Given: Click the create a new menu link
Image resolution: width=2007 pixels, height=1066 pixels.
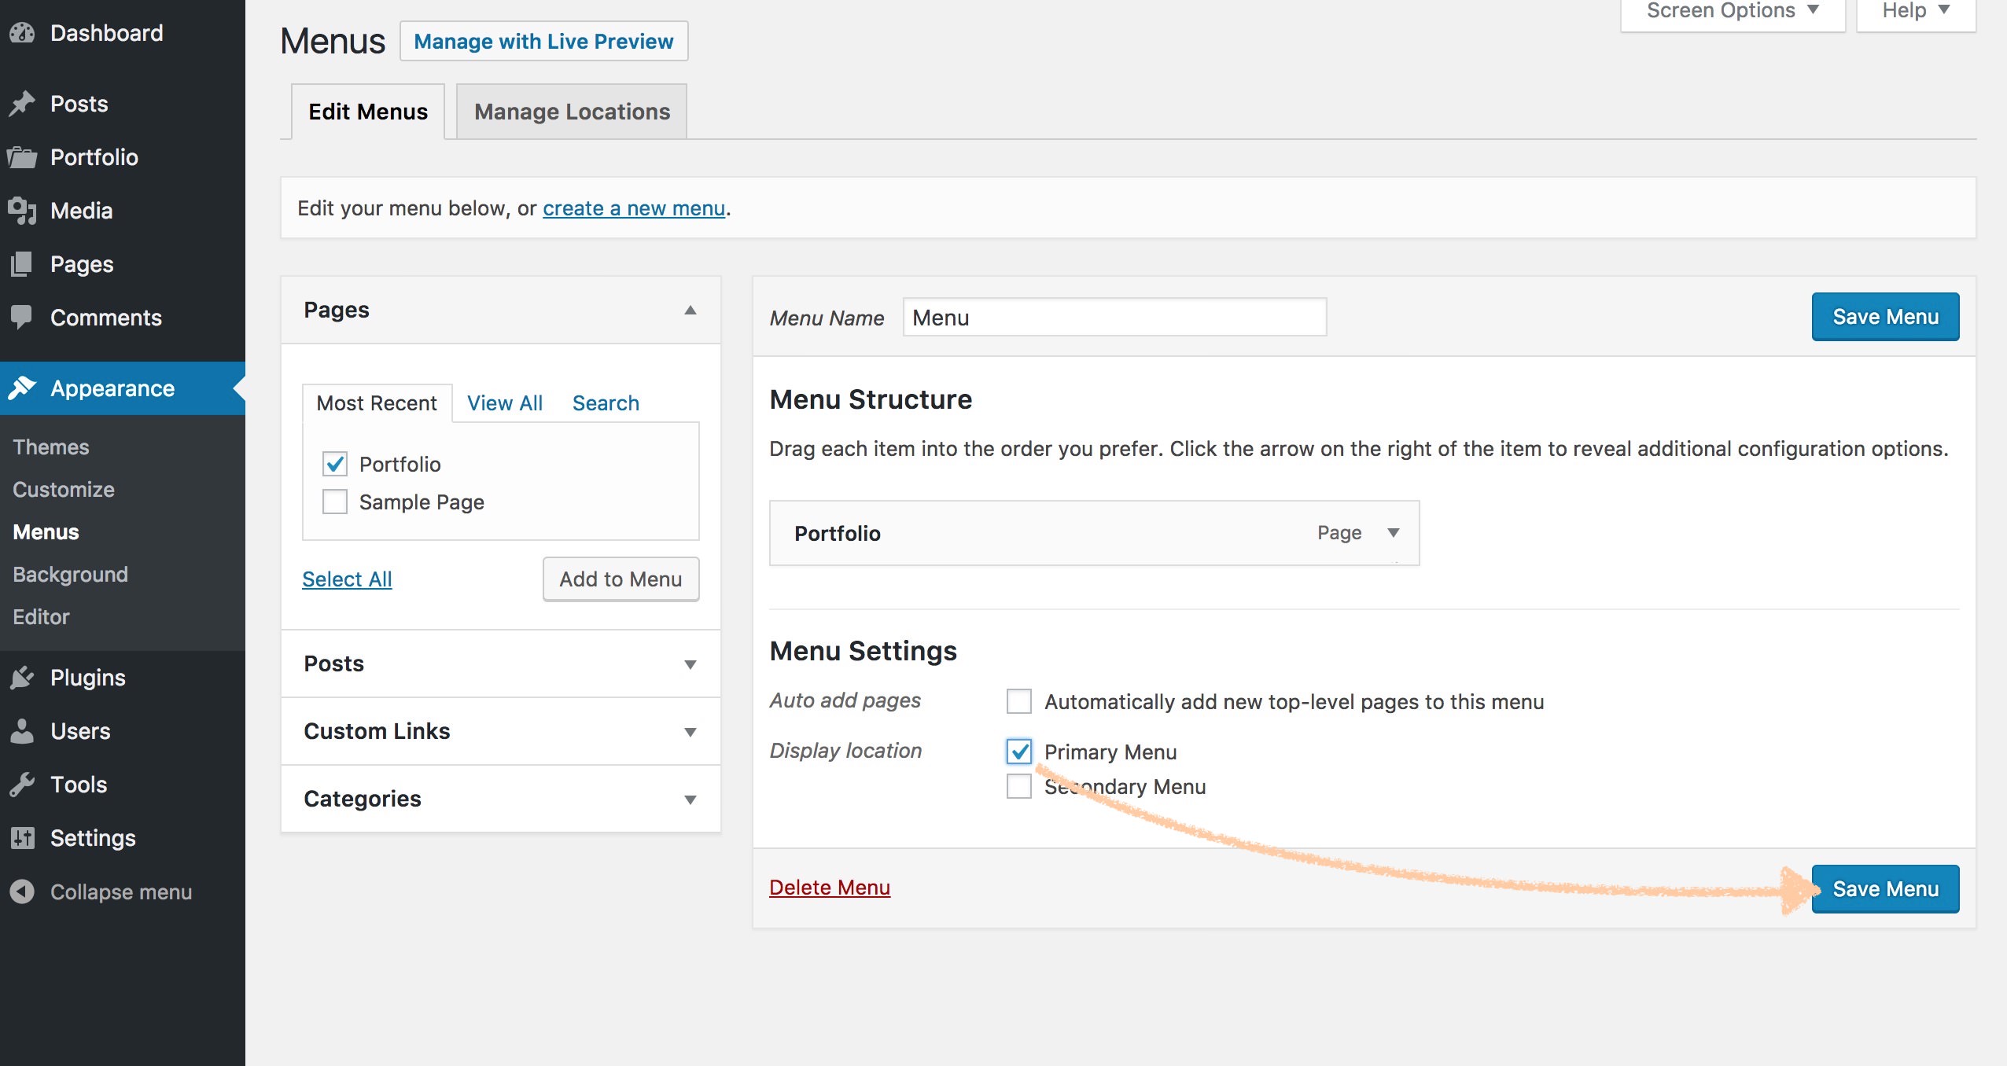Looking at the screenshot, I should [x=634, y=208].
